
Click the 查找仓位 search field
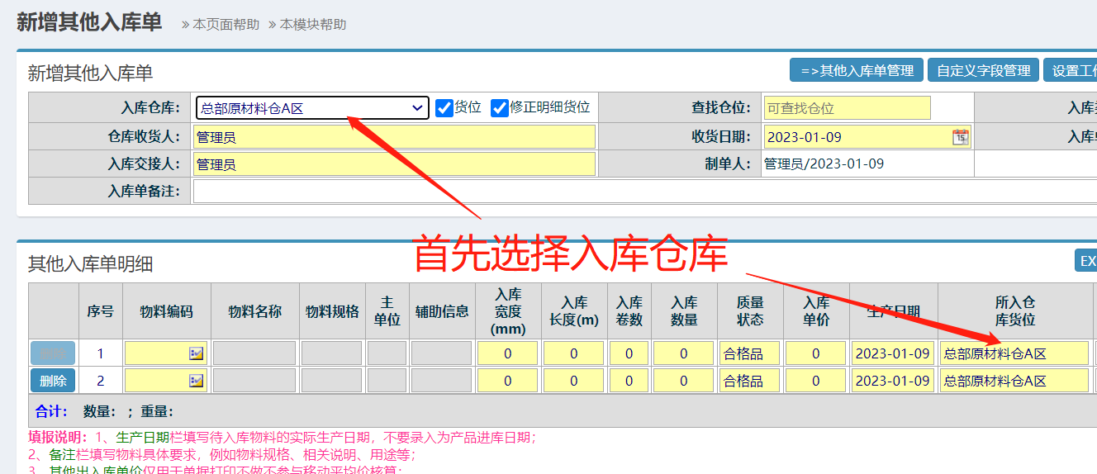[x=847, y=108]
